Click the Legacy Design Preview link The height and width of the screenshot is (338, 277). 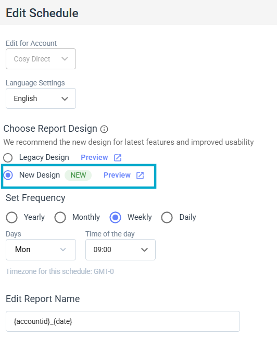(94, 157)
